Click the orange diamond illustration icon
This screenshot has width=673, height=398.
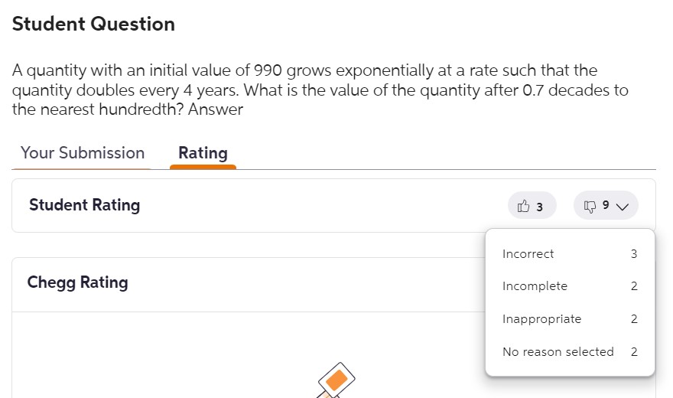click(336, 379)
